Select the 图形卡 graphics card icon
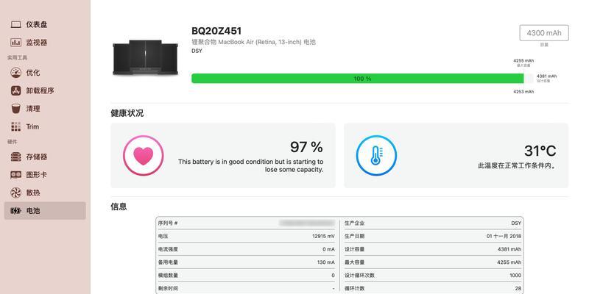 coord(15,175)
